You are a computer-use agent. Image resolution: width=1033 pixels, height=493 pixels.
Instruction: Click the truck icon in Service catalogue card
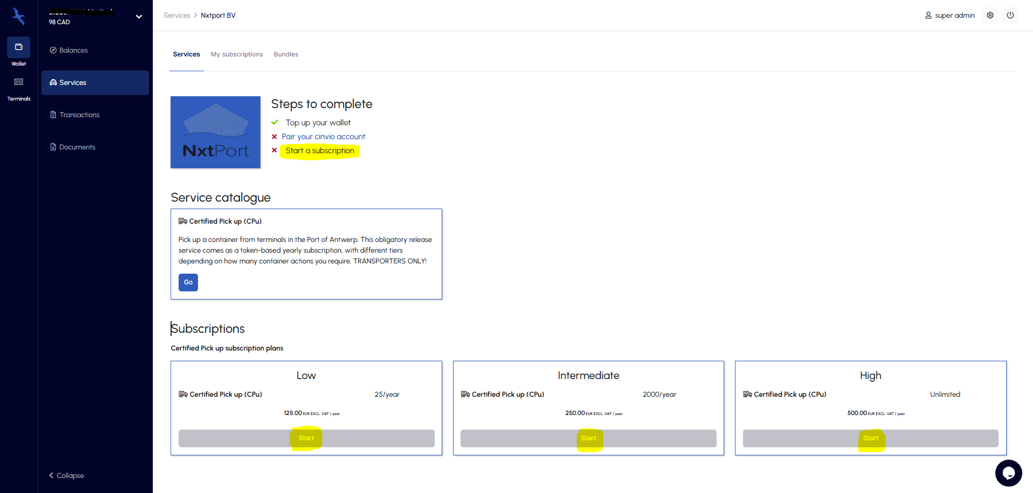coord(183,221)
